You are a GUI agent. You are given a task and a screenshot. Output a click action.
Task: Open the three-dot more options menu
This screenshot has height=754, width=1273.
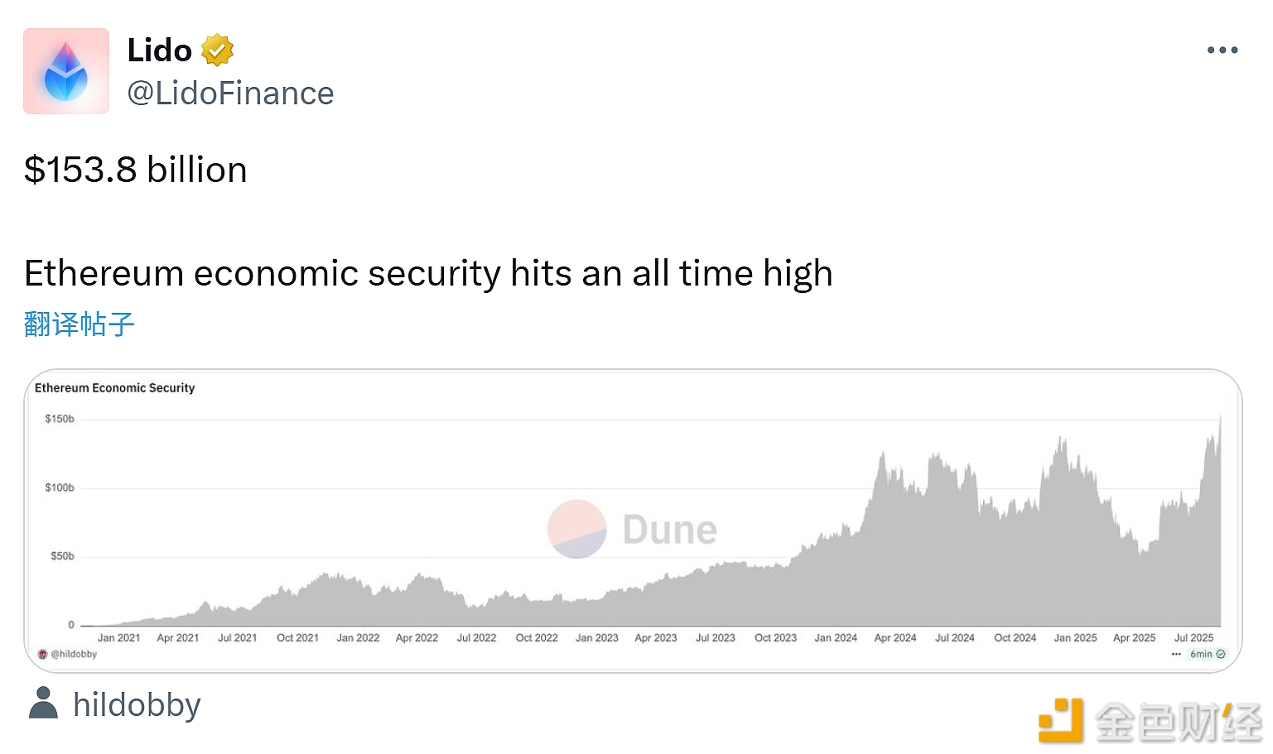coord(1222,50)
